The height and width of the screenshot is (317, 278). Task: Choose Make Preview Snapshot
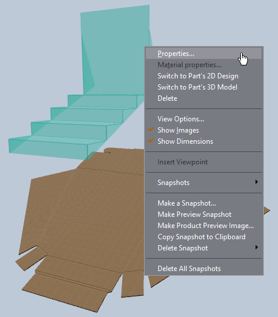click(204, 214)
